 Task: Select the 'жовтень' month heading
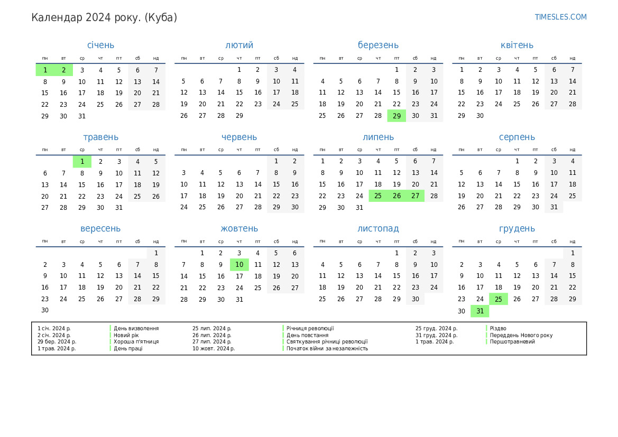(239, 229)
